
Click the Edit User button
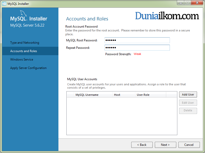click(x=188, y=103)
